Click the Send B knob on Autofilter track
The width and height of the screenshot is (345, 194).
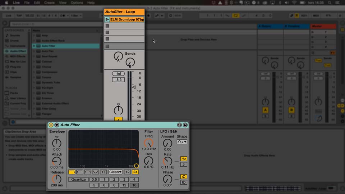tap(130, 63)
